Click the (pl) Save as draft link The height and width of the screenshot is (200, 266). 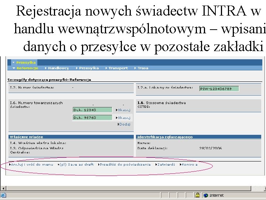coord(76,164)
